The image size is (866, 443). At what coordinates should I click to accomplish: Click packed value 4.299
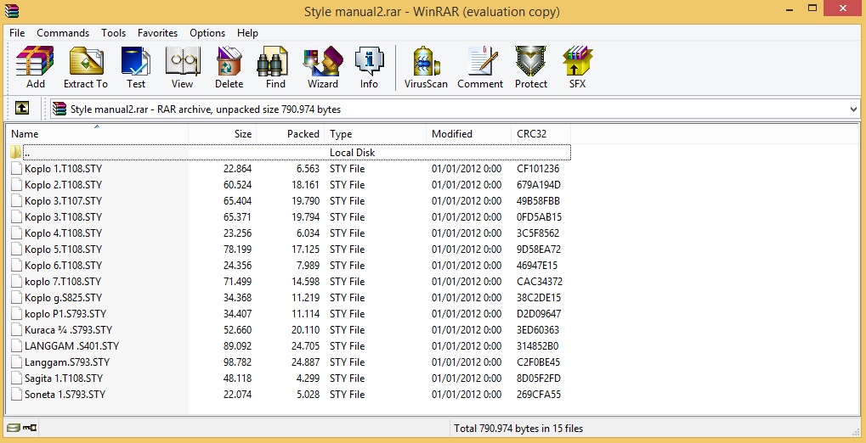coord(308,378)
